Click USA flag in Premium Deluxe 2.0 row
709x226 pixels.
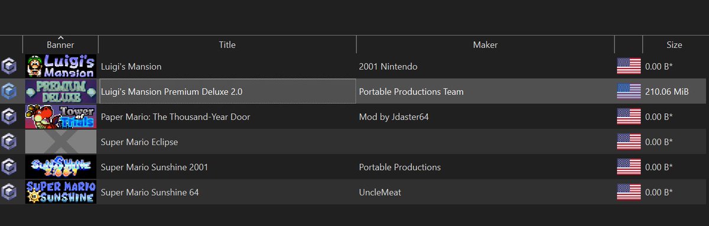coord(629,91)
